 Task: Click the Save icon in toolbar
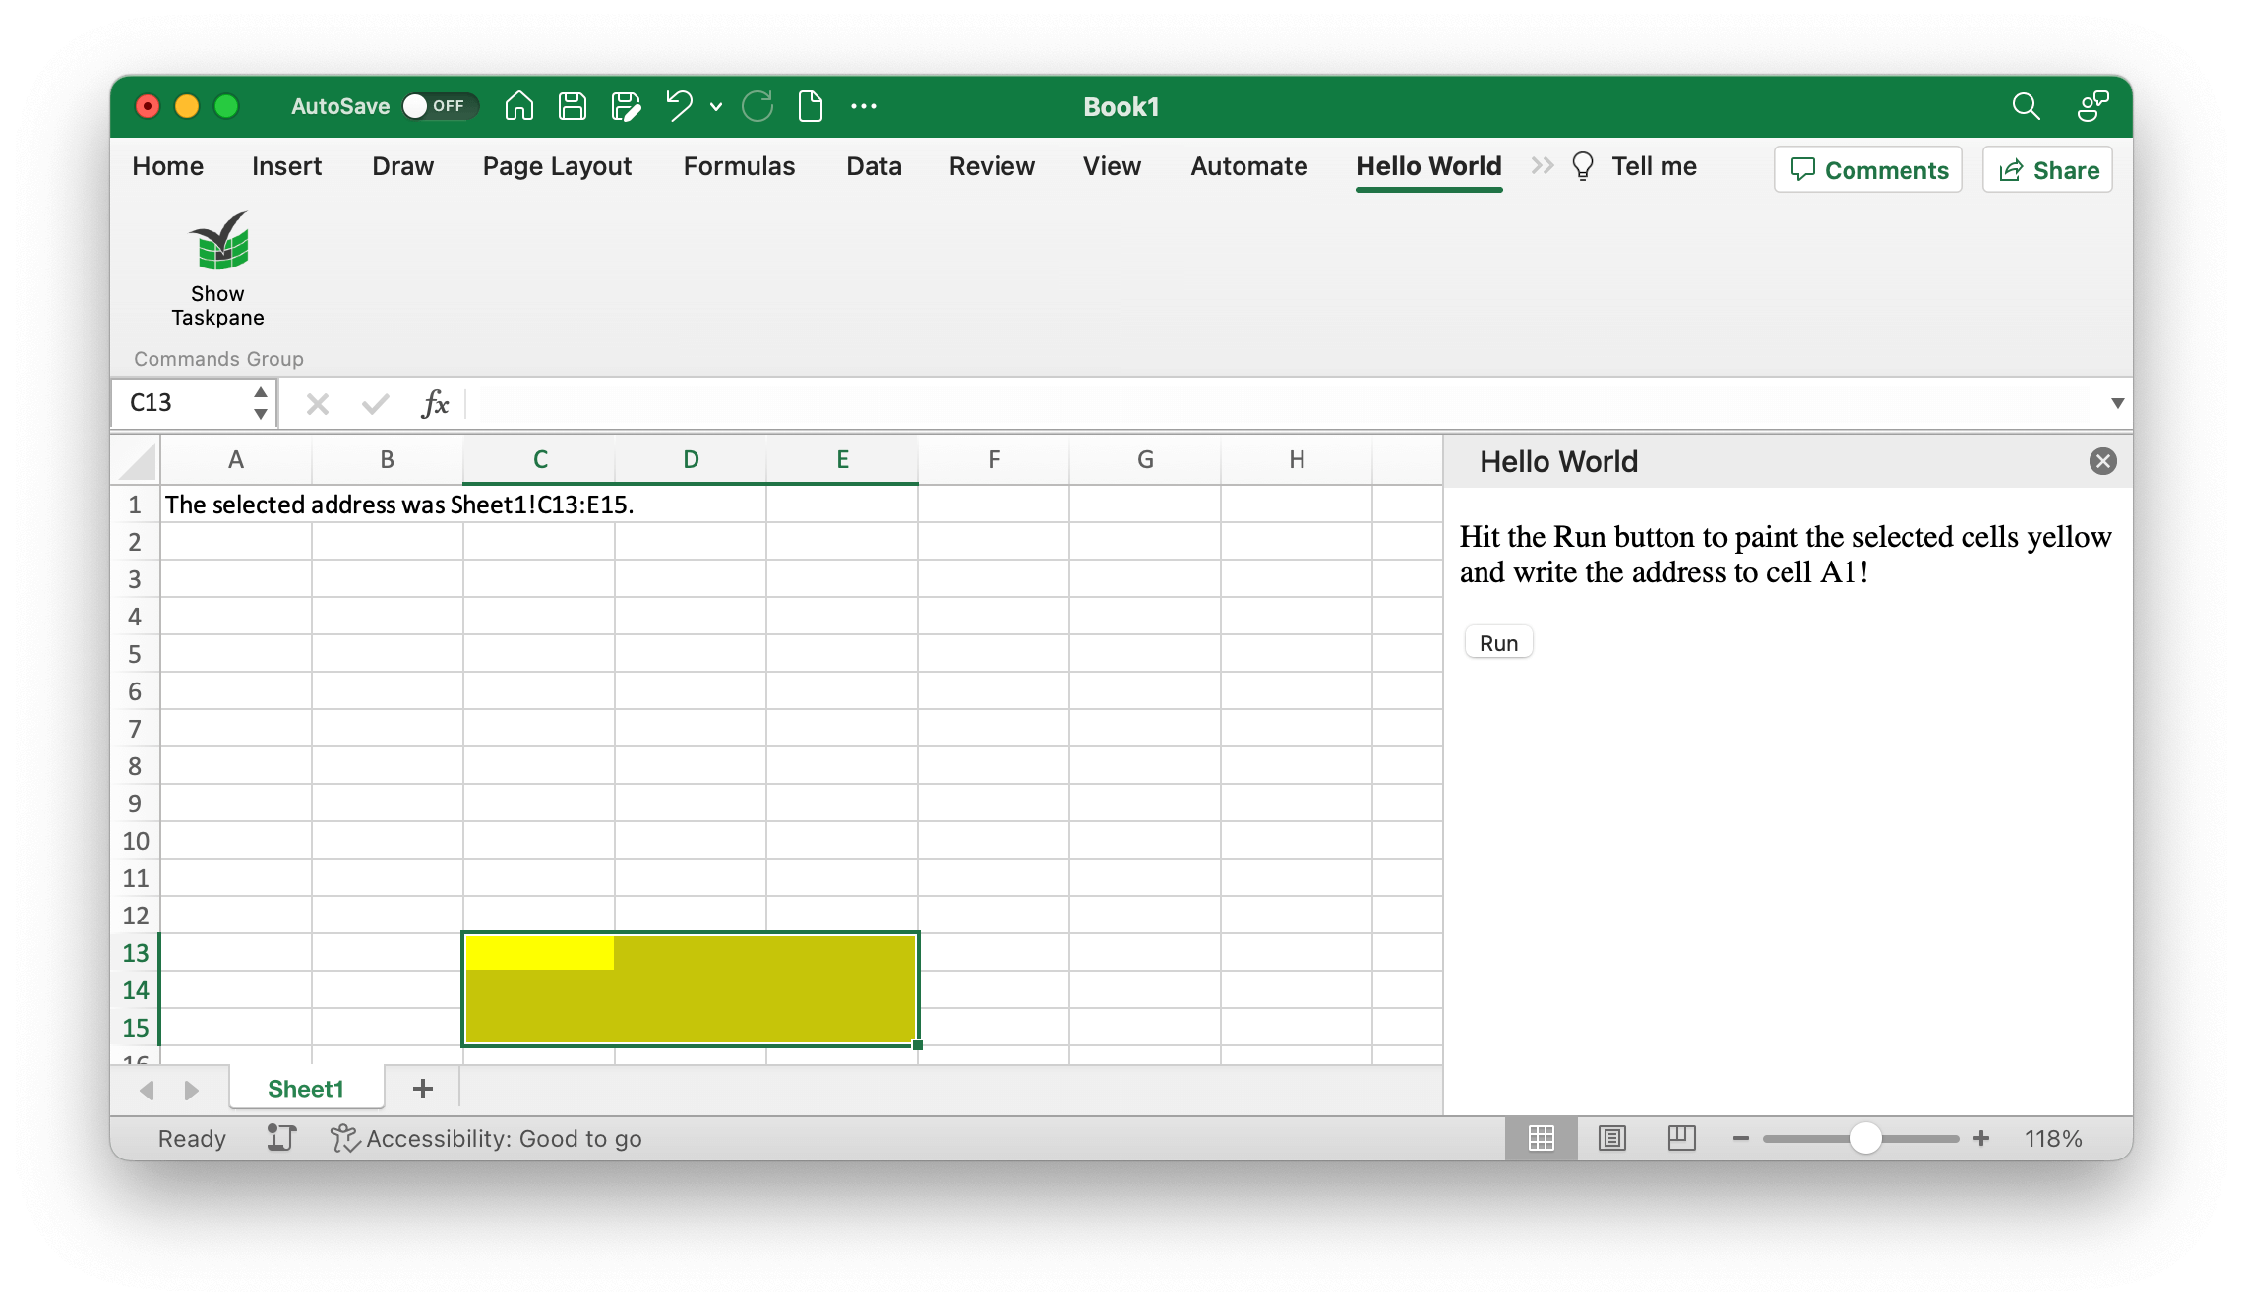click(x=573, y=106)
